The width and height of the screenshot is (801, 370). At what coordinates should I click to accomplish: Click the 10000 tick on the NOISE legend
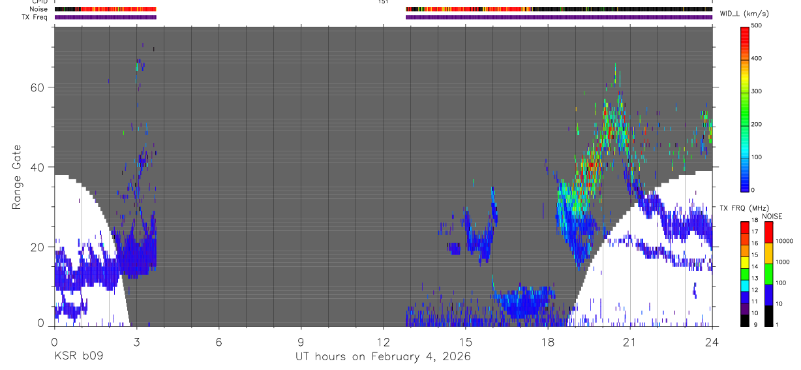tap(784, 241)
